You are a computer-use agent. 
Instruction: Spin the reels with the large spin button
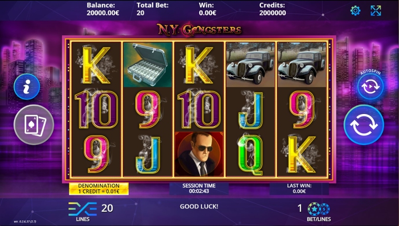pos(364,125)
